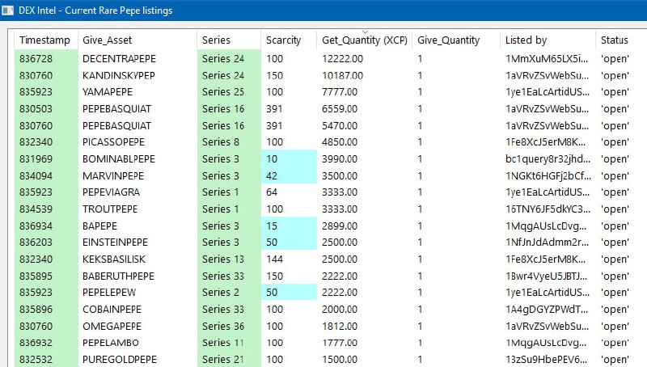647x367 pixels.
Task: Click the DEX Intel window title icon
Action: point(7,11)
